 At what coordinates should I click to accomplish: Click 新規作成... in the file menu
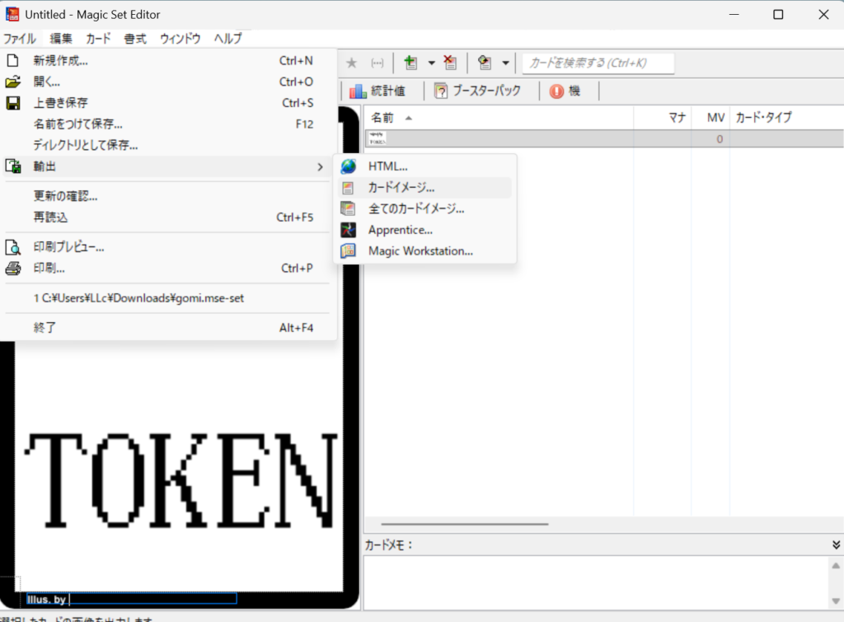pos(61,60)
